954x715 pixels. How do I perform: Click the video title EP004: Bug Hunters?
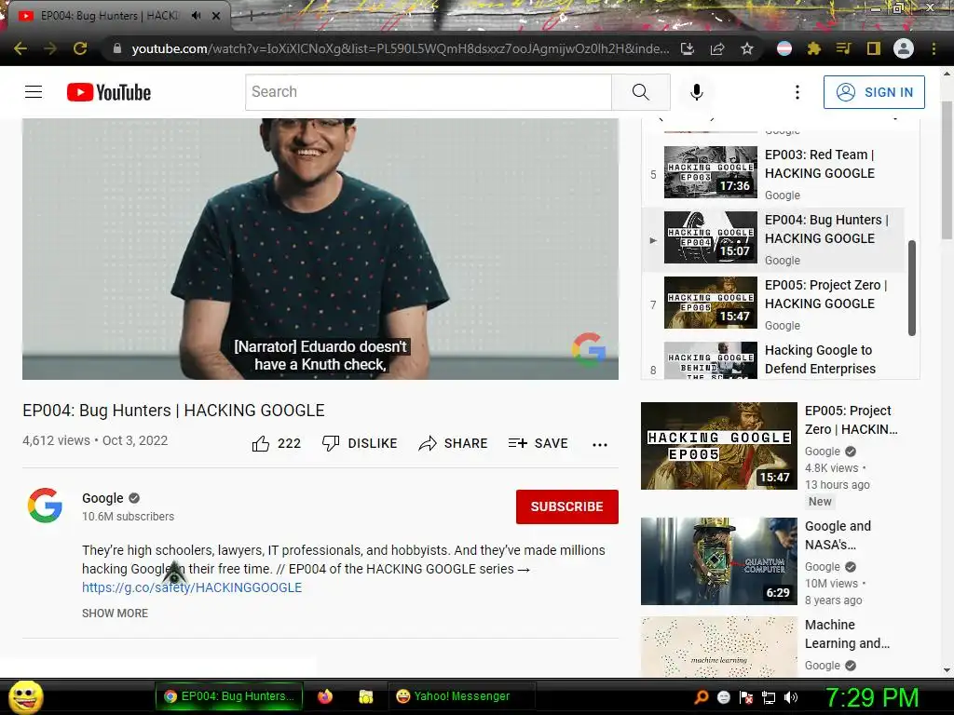(173, 411)
